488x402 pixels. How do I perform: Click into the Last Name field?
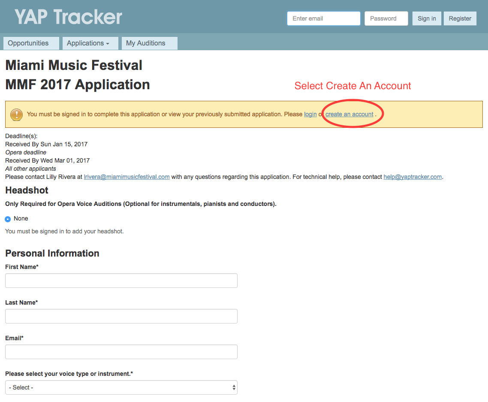click(121, 316)
